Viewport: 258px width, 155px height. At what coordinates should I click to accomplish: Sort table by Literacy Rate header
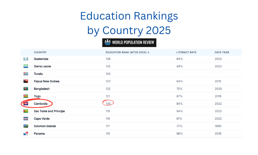tap(186, 52)
